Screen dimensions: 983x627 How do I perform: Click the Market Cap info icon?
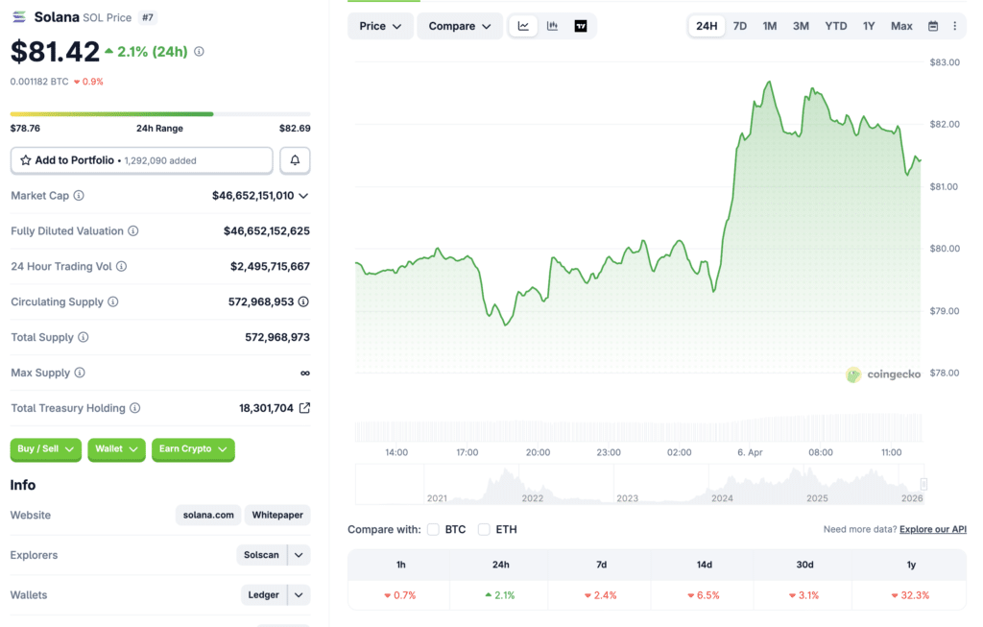point(80,196)
